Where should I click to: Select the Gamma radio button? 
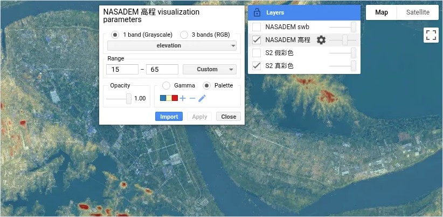coord(167,85)
